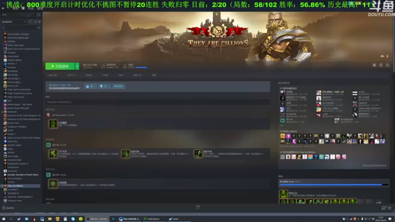Open the game settings gear icon
Viewport: 395px width, 222px height.
tap(374, 65)
